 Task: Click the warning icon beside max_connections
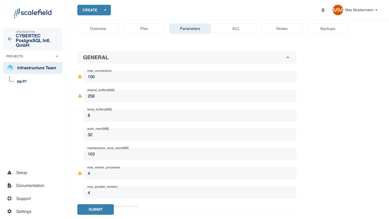[80, 76]
